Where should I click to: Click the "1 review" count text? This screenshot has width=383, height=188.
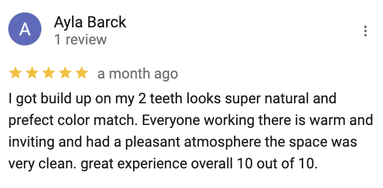[80, 39]
